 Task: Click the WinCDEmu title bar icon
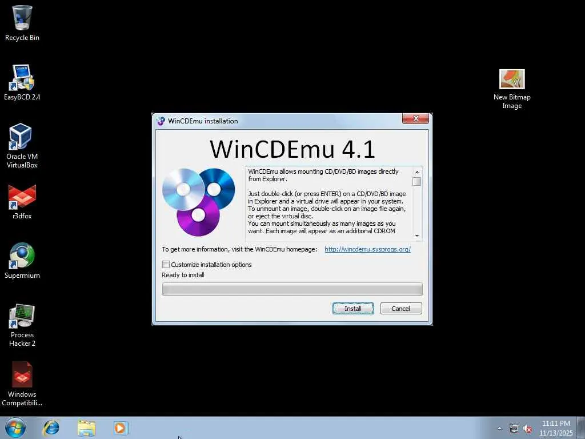[x=161, y=121]
